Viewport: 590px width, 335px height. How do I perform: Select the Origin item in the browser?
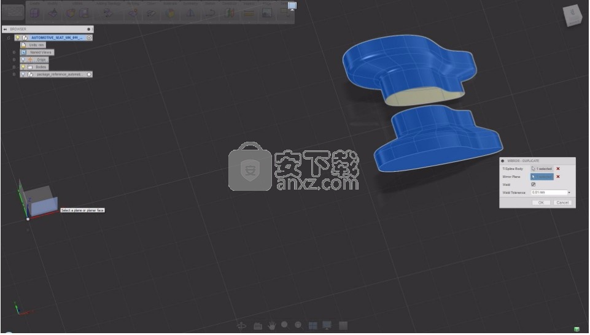click(x=41, y=60)
